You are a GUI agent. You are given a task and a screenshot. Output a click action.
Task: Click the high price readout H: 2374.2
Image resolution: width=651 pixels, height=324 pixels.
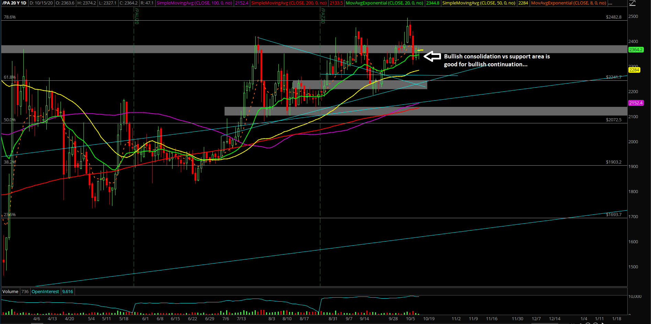pos(87,3)
